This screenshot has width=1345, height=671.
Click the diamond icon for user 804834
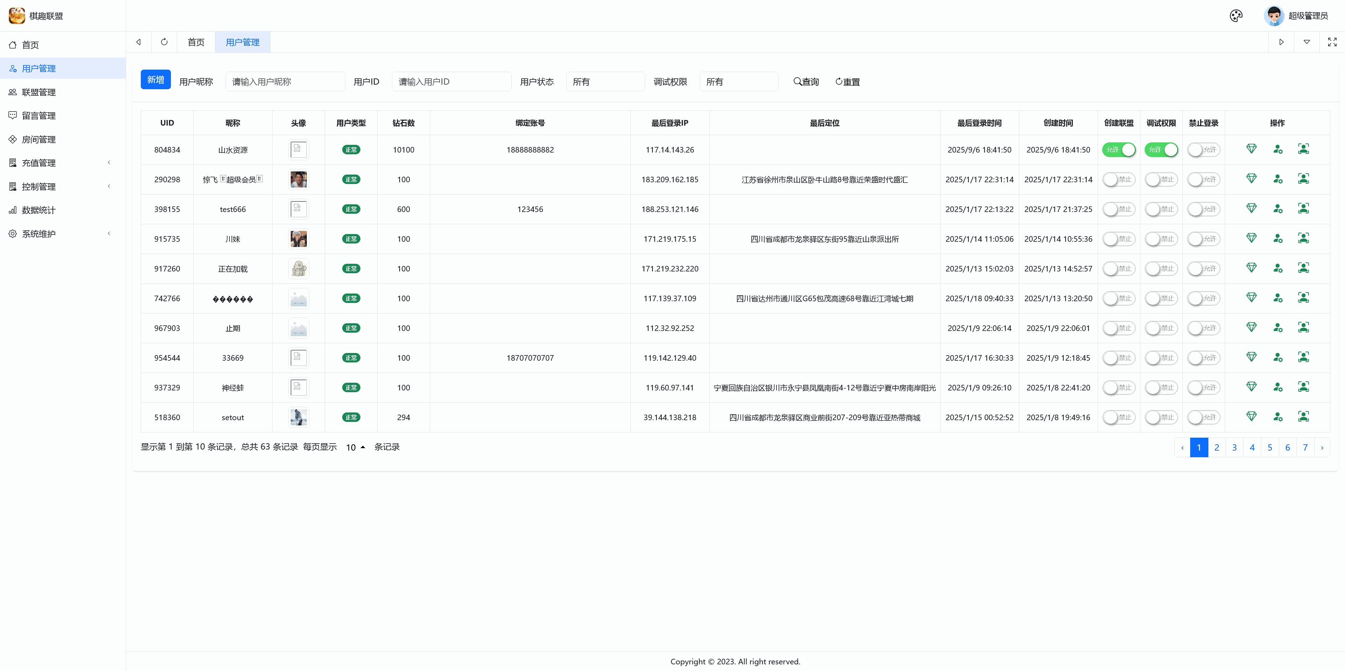pos(1251,149)
